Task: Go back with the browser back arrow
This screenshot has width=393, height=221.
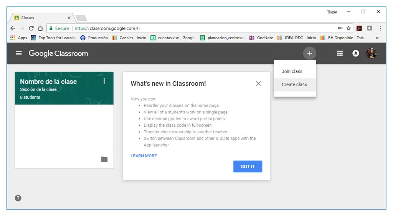Action: [x=13, y=28]
